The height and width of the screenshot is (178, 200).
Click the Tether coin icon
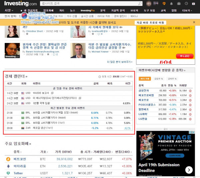(8, 173)
